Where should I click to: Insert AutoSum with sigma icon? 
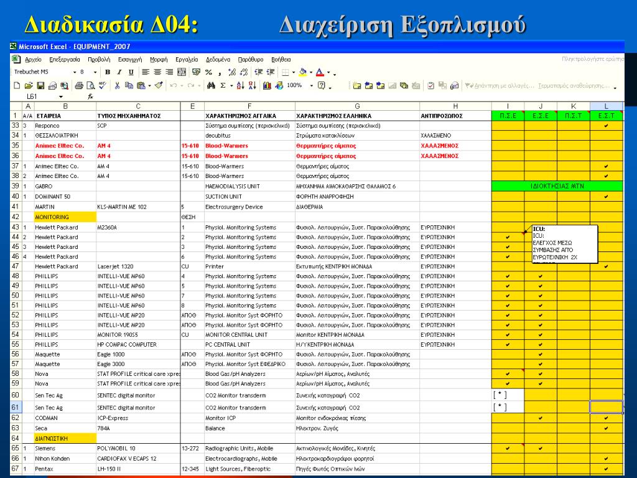223,85
